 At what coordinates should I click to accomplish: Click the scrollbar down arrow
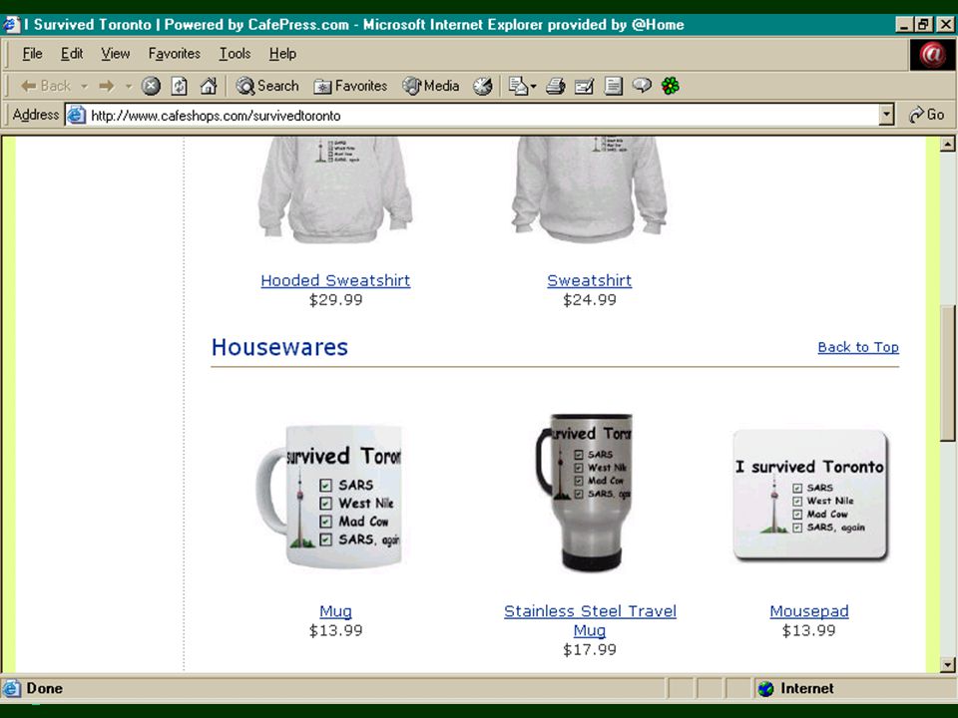click(947, 665)
